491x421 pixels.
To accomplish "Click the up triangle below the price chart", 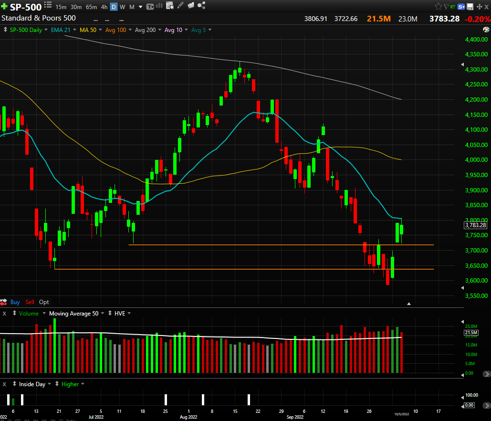I will (408, 304).
